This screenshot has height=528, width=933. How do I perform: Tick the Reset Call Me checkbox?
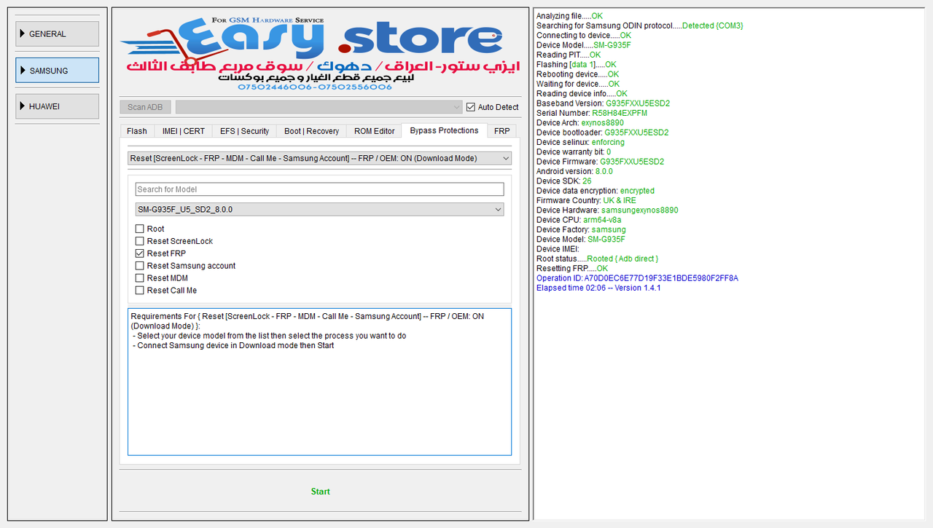tap(140, 291)
